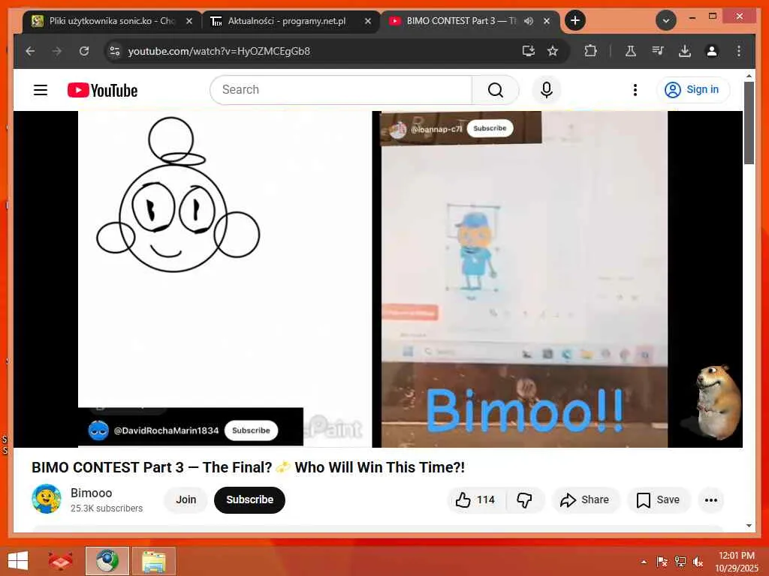Go back to the previous page
The height and width of the screenshot is (576, 769).
point(30,51)
